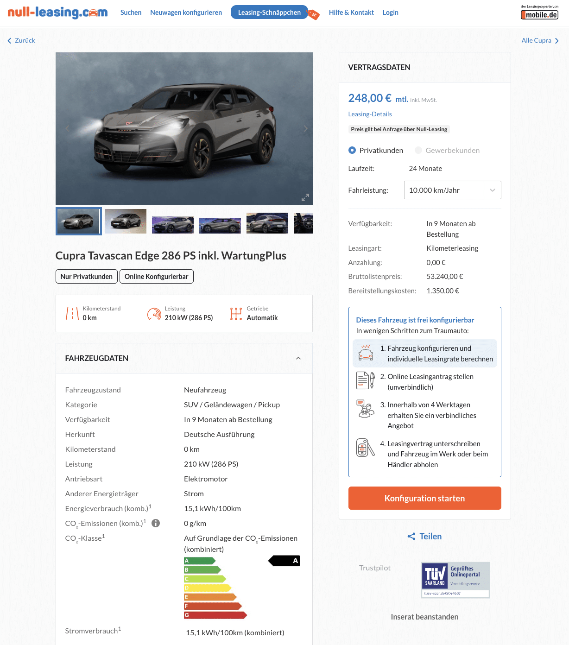Open Suchen in navigation

coord(131,13)
